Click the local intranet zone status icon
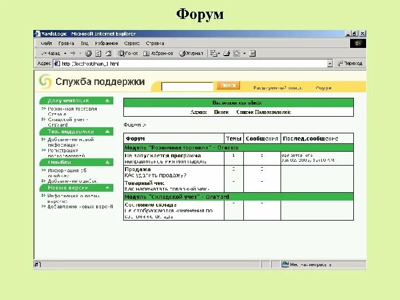This screenshot has height=300, width=400. pos(285,264)
